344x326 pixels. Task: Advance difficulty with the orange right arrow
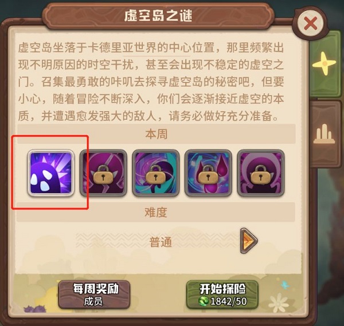tap(249, 241)
